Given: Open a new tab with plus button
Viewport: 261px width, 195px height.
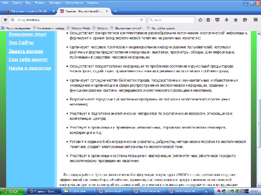Looking at the screenshot, I should click(115, 11).
